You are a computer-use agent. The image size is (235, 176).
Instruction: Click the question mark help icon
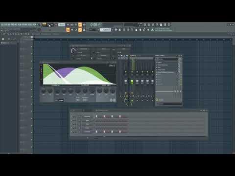pyautogui.click(x=157, y=25)
